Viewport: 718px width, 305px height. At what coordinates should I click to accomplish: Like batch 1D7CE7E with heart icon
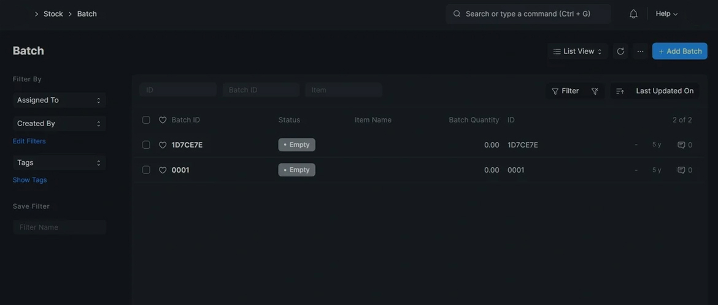point(163,145)
